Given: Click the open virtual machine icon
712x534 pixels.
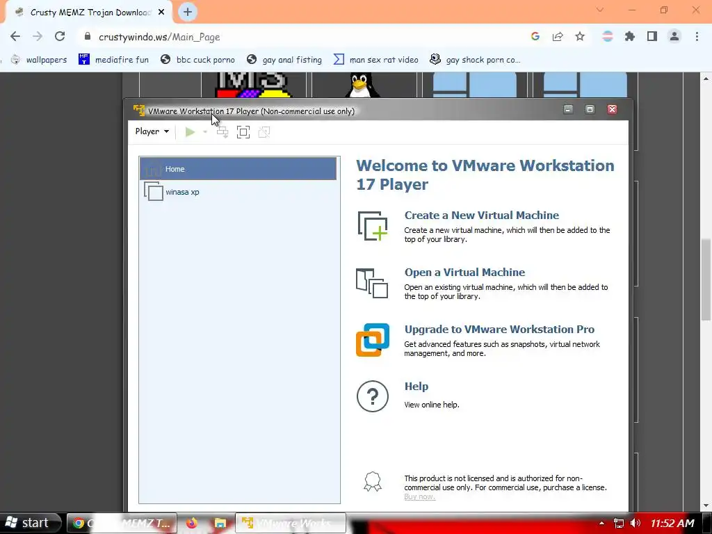Looking at the screenshot, I should (x=373, y=284).
